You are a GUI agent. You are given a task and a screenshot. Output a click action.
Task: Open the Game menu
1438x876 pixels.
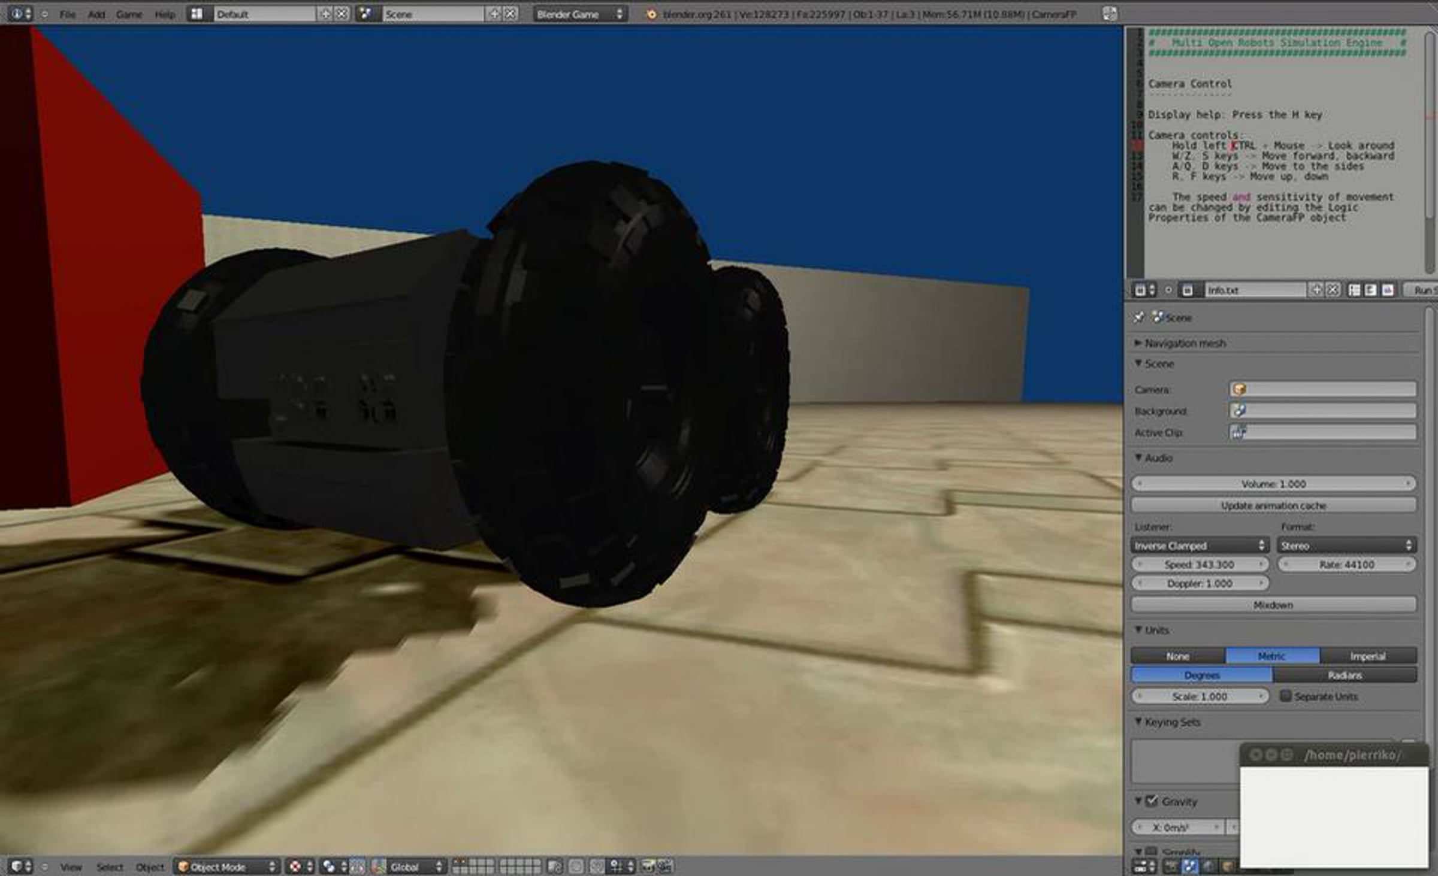point(129,14)
